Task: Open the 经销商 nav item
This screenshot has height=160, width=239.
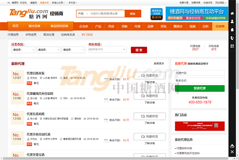Action: click(220, 27)
